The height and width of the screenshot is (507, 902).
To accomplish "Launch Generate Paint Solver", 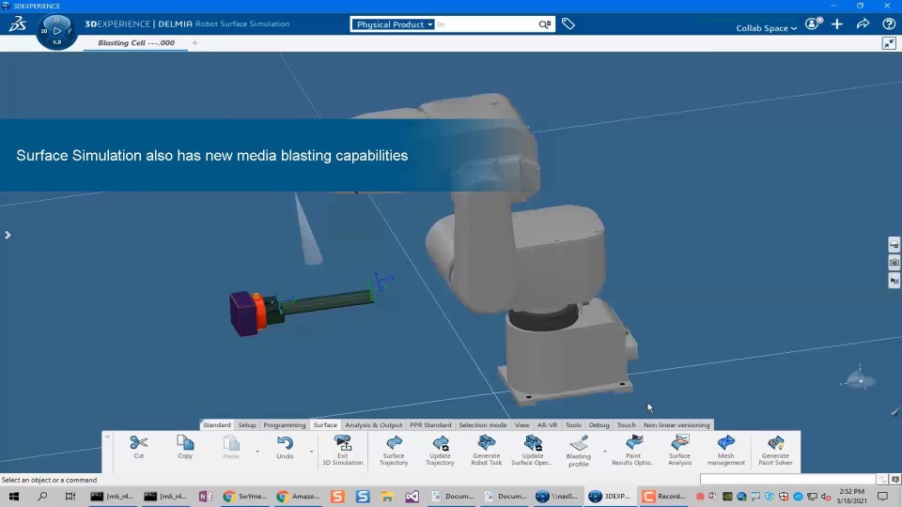I will (x=775, y=450).
